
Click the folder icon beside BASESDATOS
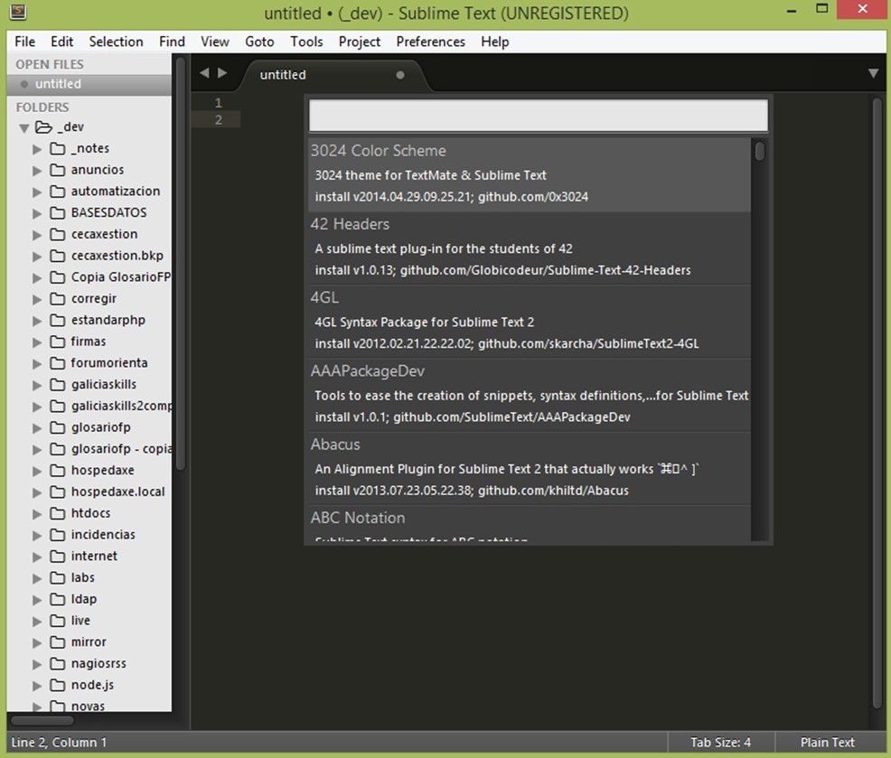pos(58,213)
